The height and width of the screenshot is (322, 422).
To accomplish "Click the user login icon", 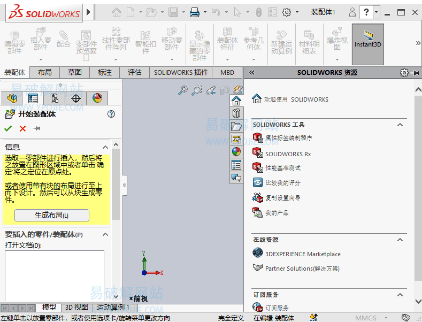I will pos(352,12).
